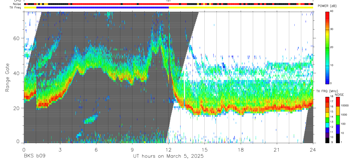
Task: Click the blue segment of the TX Freq bar
Action: click(103, 7)
